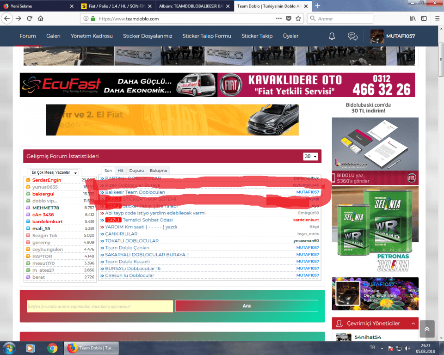Switch to the Yeni Sekme tab
The width and height of the screenshot is (444, 355).
(x=39, y=6)
